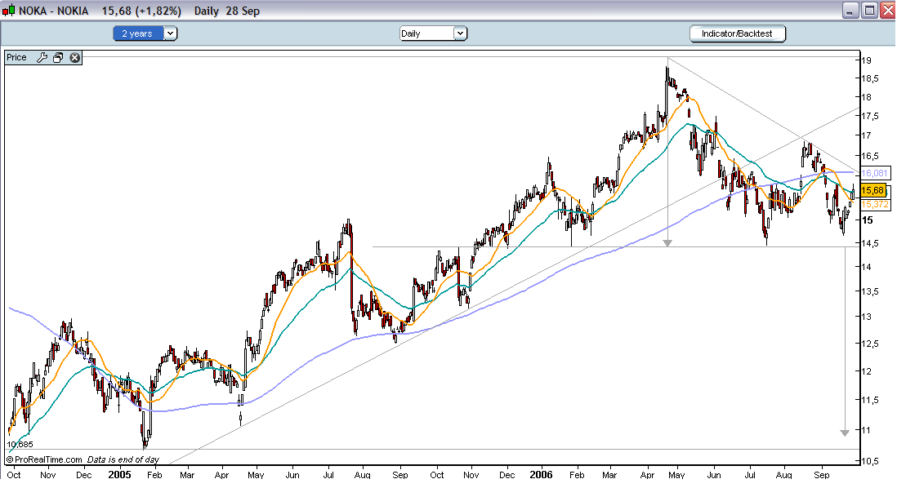Maximize the chart window
Screen dimensions: 897x488
869,11
